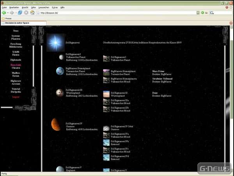
Task: Open the Schiffe sidebar link
Action: coord(16,52)
